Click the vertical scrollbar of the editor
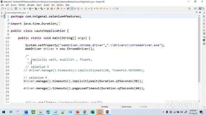The width and height of the screenshot is (206, 115). [x=199, y=50]
